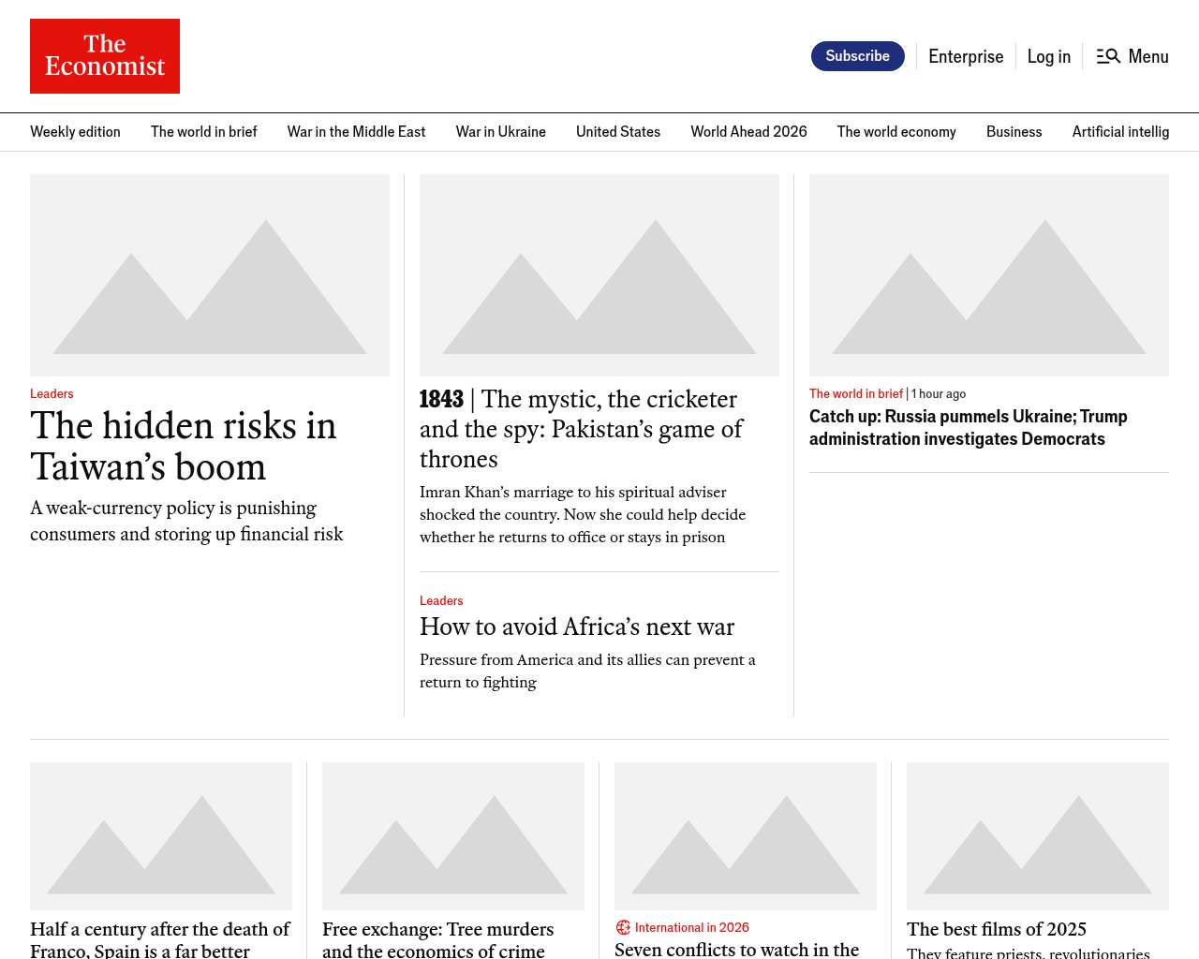1199x959 pixels.
Task: Click the Taiwan article image thumbnail
Action: (210, 275)
